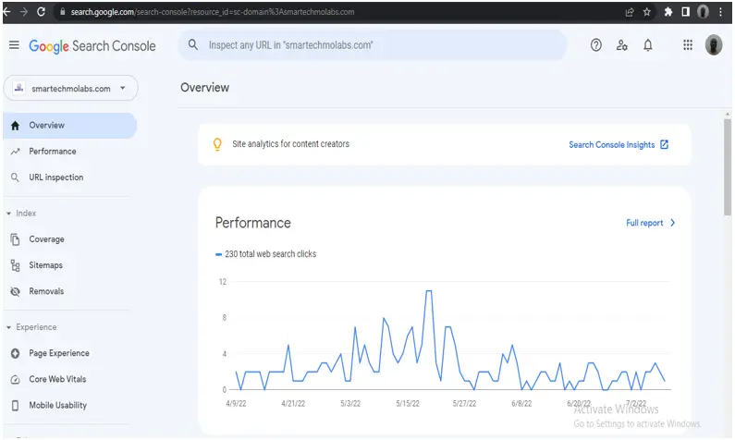Open Search Console Insights link
Image resolution: width=735 pixels, height=440 pixels.
point(612,145)
